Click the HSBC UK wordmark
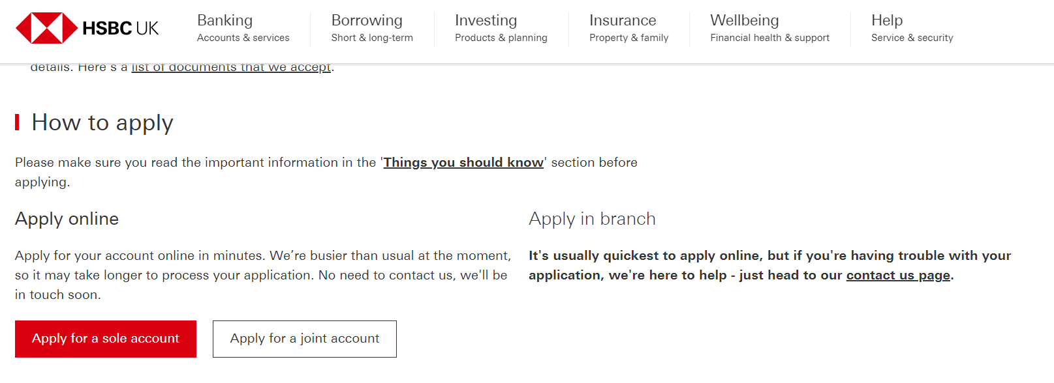 [x=120, y=29]
